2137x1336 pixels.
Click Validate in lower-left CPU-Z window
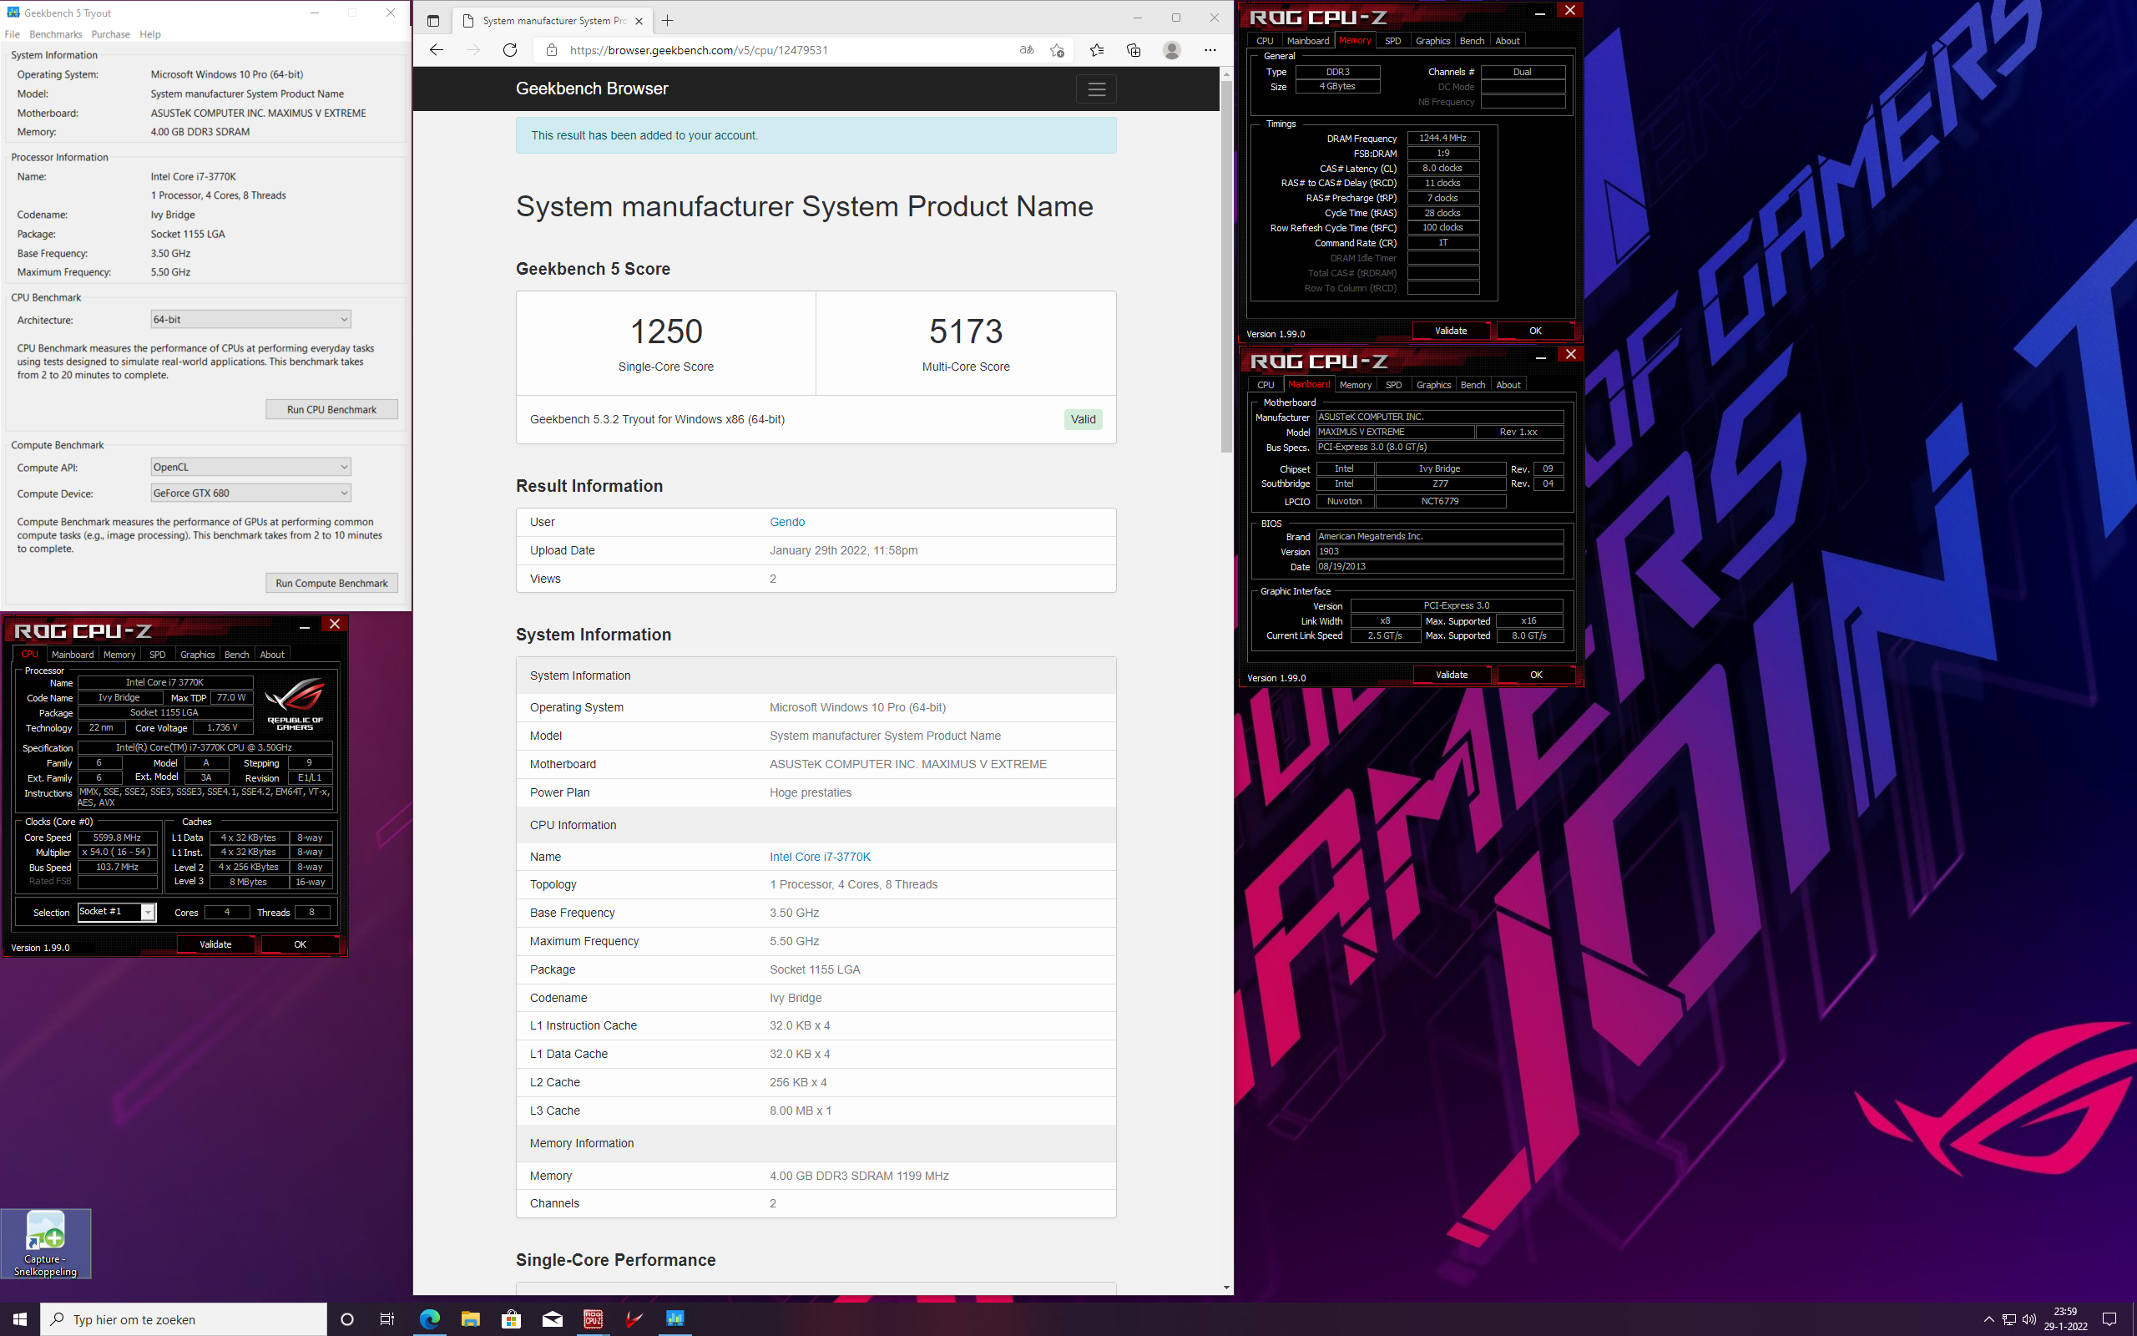tap(215, 944)
